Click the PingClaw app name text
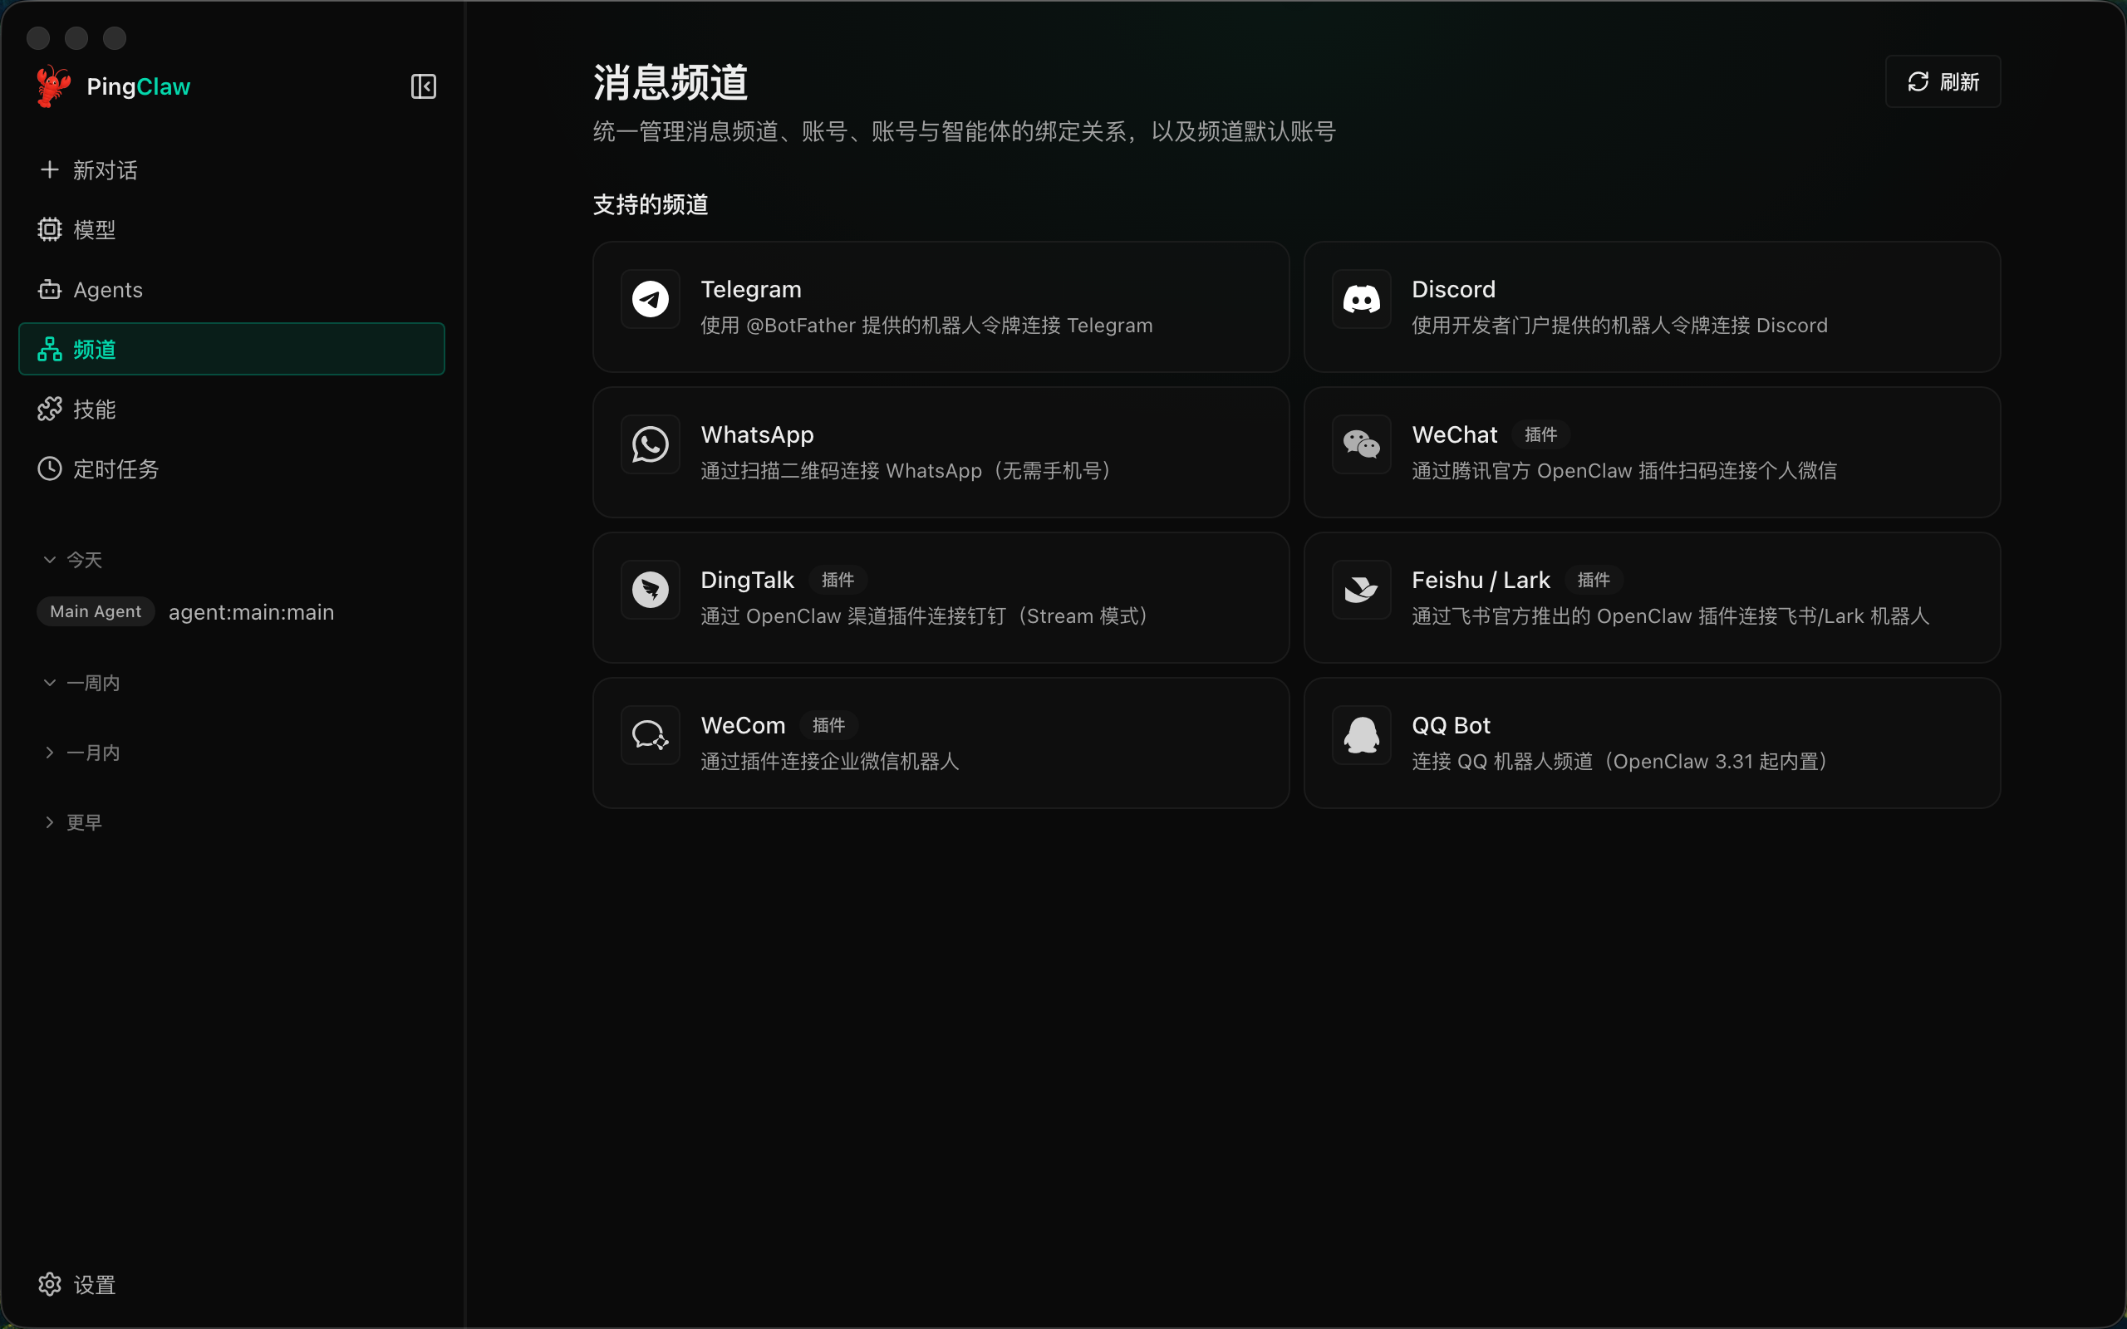Viewport: 2127px width, 1329px height. pyautogui.click(x=138, y=86)
